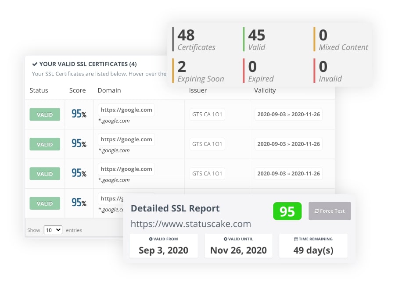Select the 2 Expiring Soon stat
This screenshot has width=395, height=286.
201,71
